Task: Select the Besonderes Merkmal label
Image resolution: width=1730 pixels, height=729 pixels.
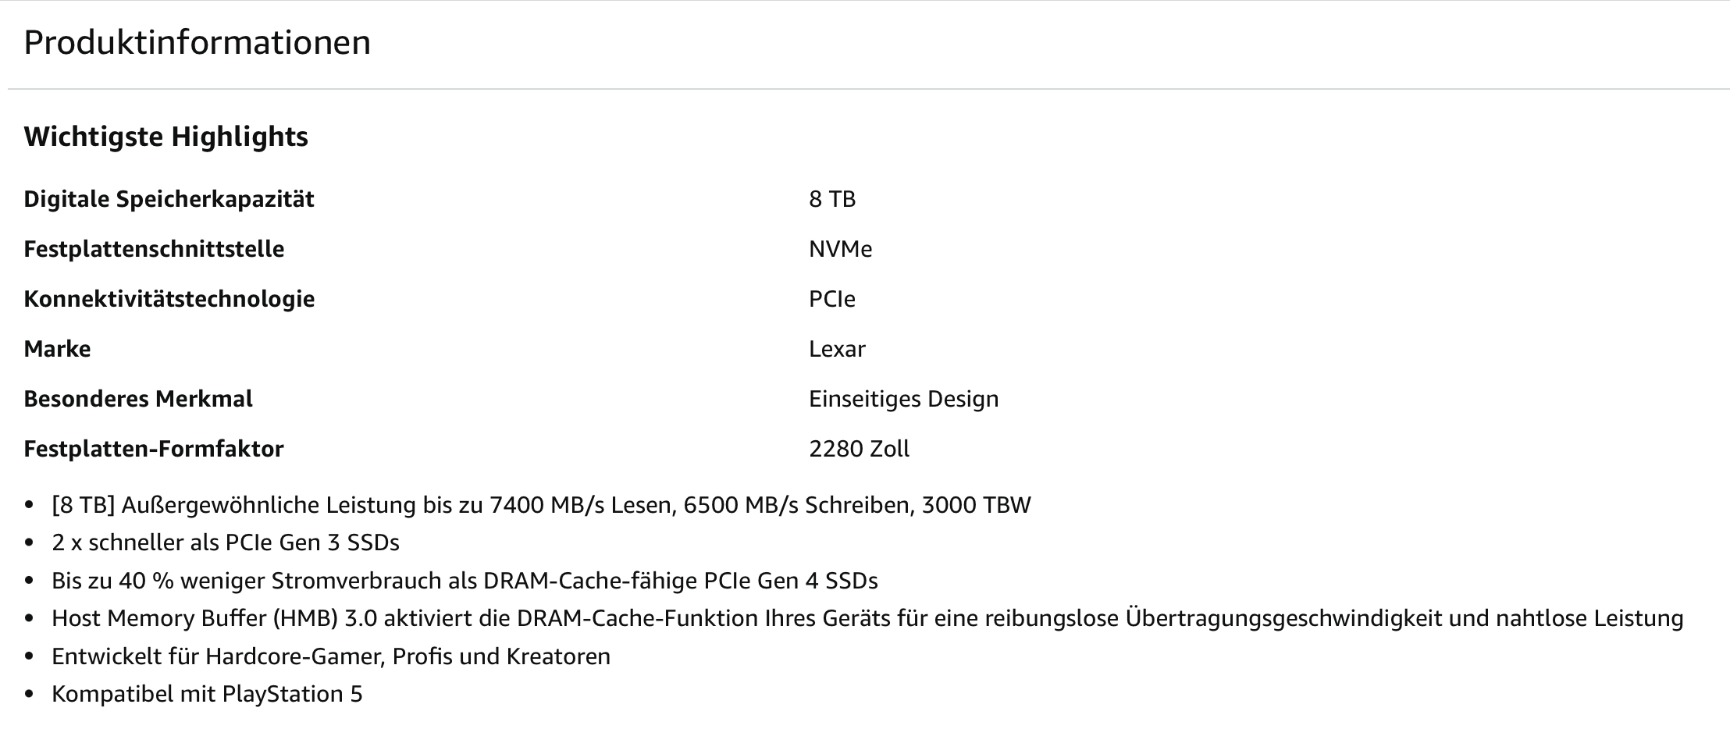Action: click(138, 399)
